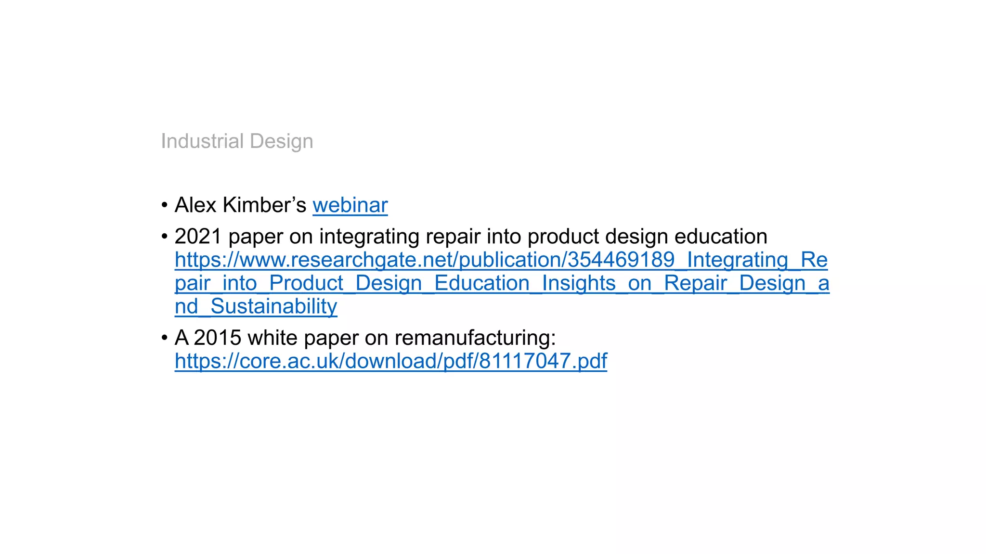Image resolution: width=986 pixels, height=554 pixels.
Task: Click the year "2015" in the third bullet
Action: point(218,338)
